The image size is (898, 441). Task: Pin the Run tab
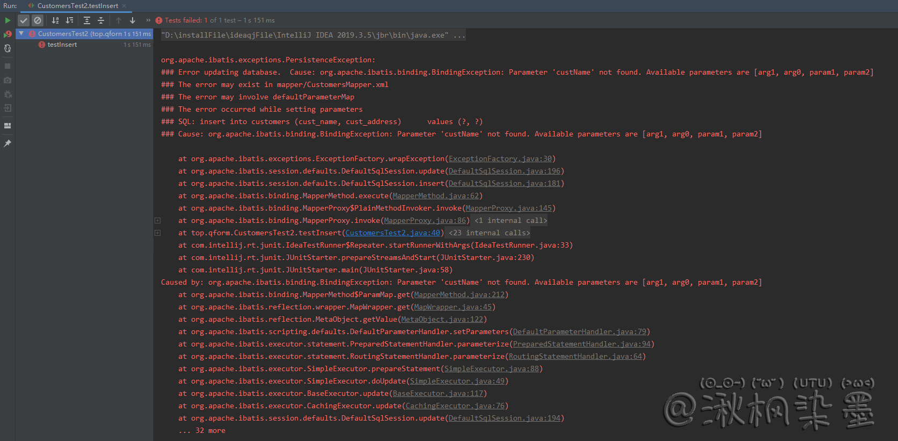pyautogui.click(x=8, y=143)
